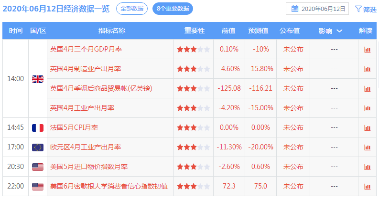379x200 pixels.
Task: Click the United Kingdom flag icon
Action: point(37,79)
